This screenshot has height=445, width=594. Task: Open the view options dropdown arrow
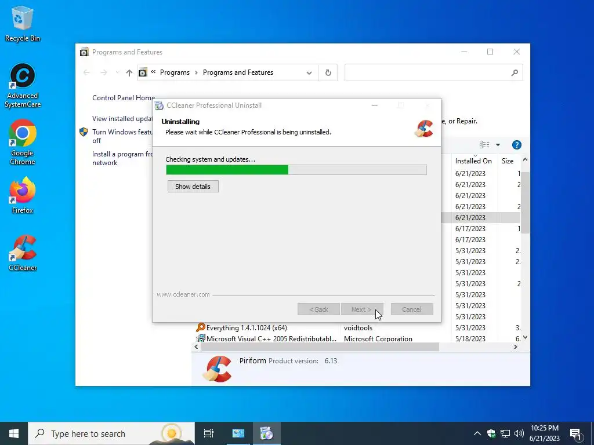click(498, 144)
